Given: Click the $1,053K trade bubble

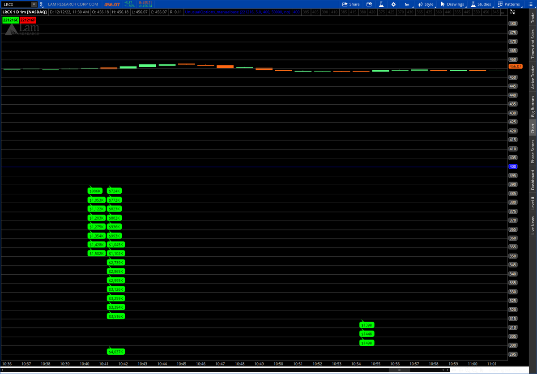Looking at the screenshot, I should 97,200.
